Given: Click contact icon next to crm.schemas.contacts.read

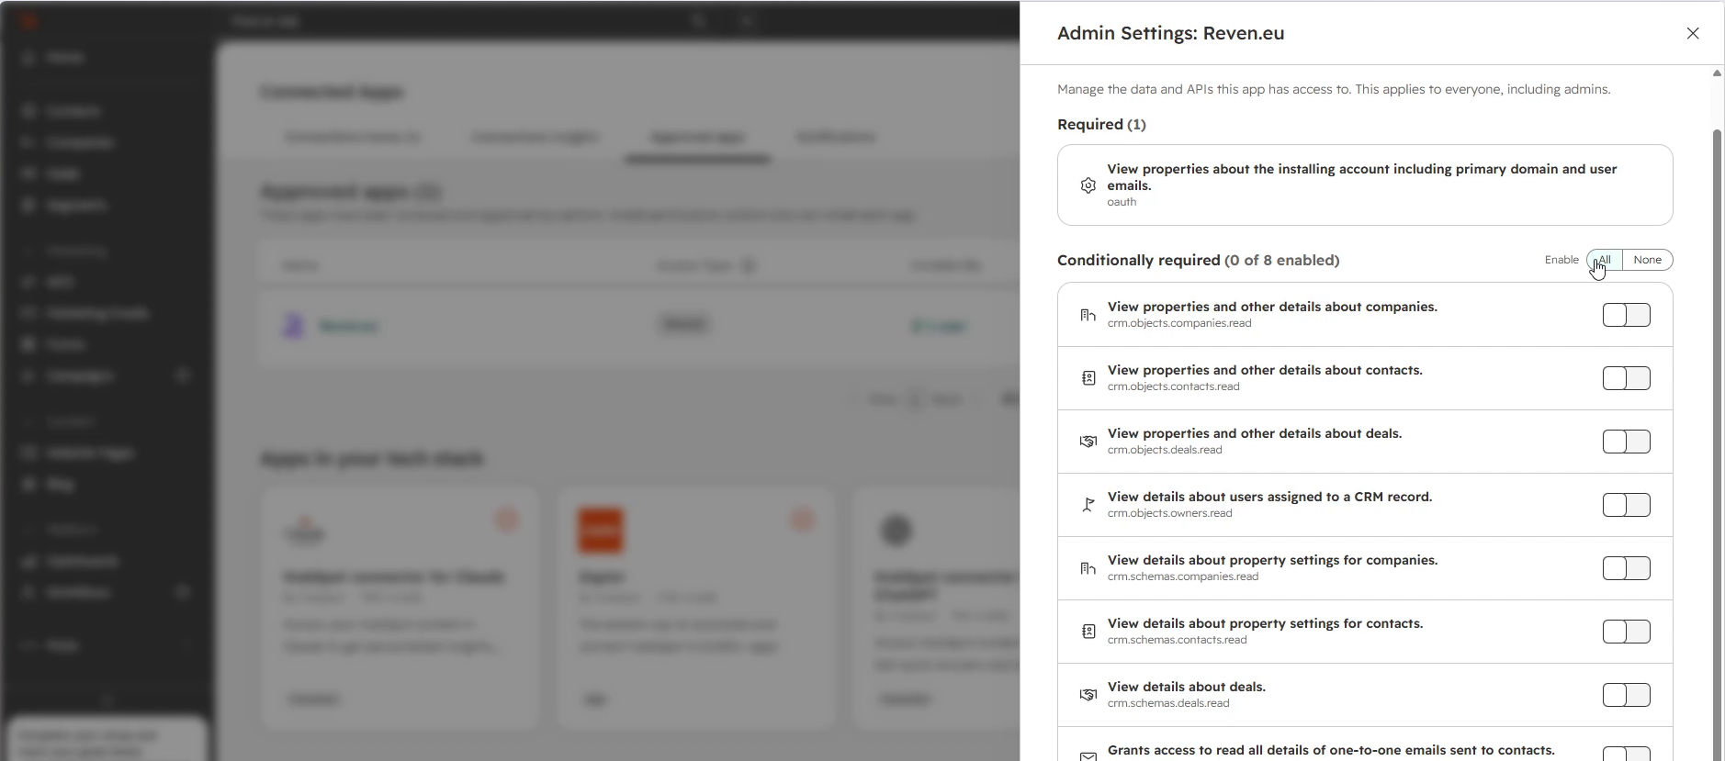Looking at the screenshot, I should pos(1088,632).
